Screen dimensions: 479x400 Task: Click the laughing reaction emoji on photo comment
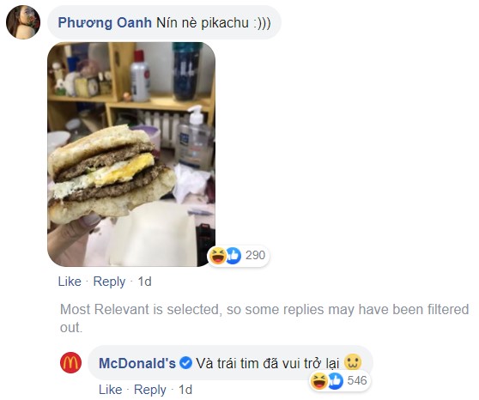click(x=217, y=256)
